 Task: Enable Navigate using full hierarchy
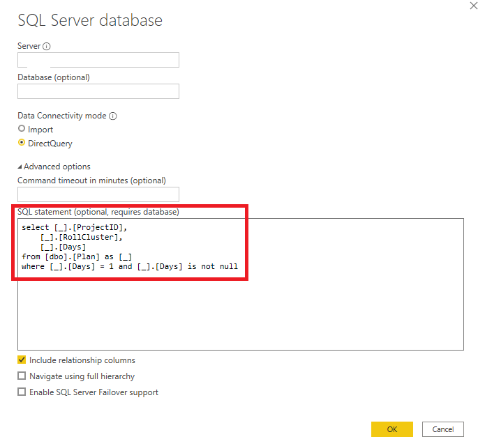[22, 376]
